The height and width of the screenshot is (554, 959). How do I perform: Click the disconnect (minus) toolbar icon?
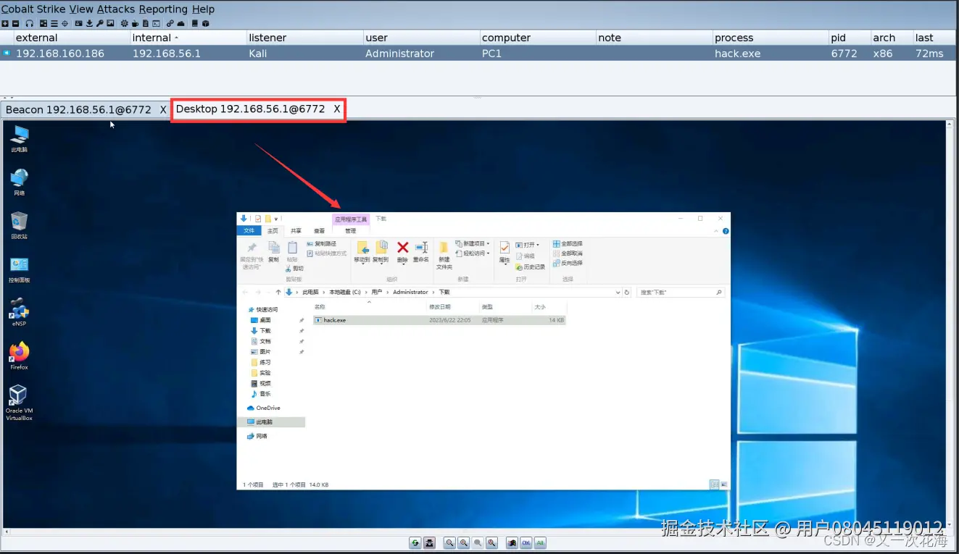click(x=15, y=23)
